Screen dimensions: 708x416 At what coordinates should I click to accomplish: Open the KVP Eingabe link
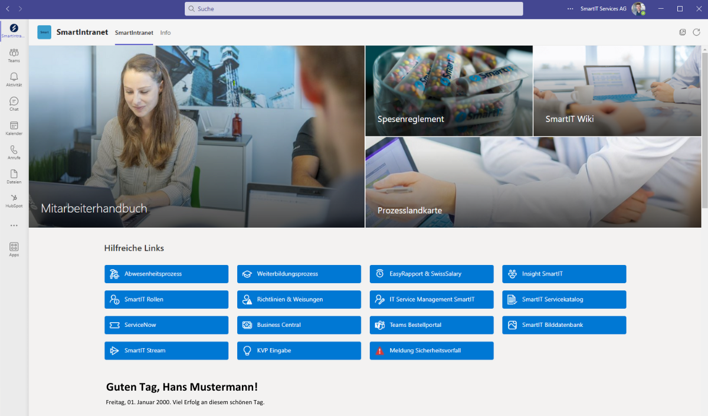click(299, 351)
